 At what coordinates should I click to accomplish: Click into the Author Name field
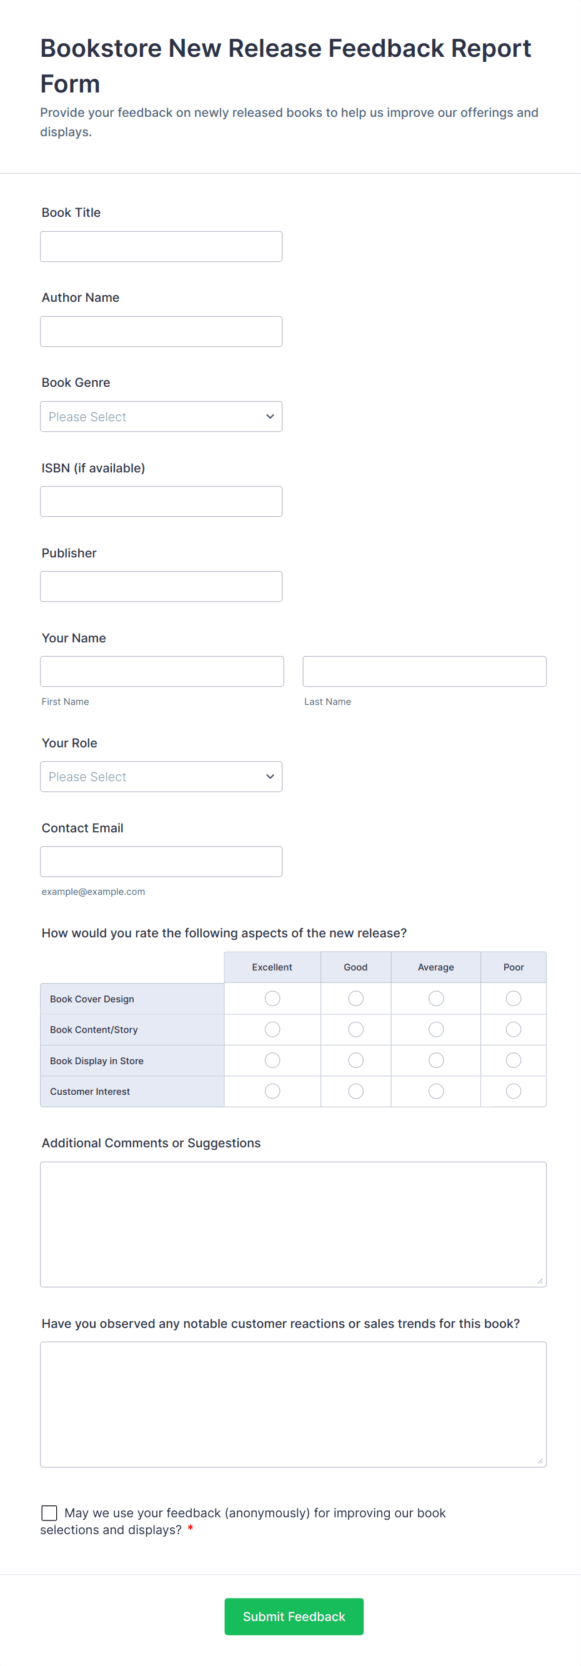tap(161, 331)
